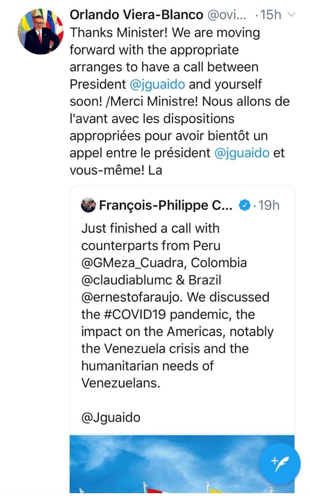The image size is (310, 501).
Task: Expand tweet options chevron next to 15h
Action: (291, 16)
